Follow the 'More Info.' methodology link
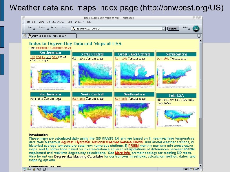The image size is (230, 172). tap(123, 153)
